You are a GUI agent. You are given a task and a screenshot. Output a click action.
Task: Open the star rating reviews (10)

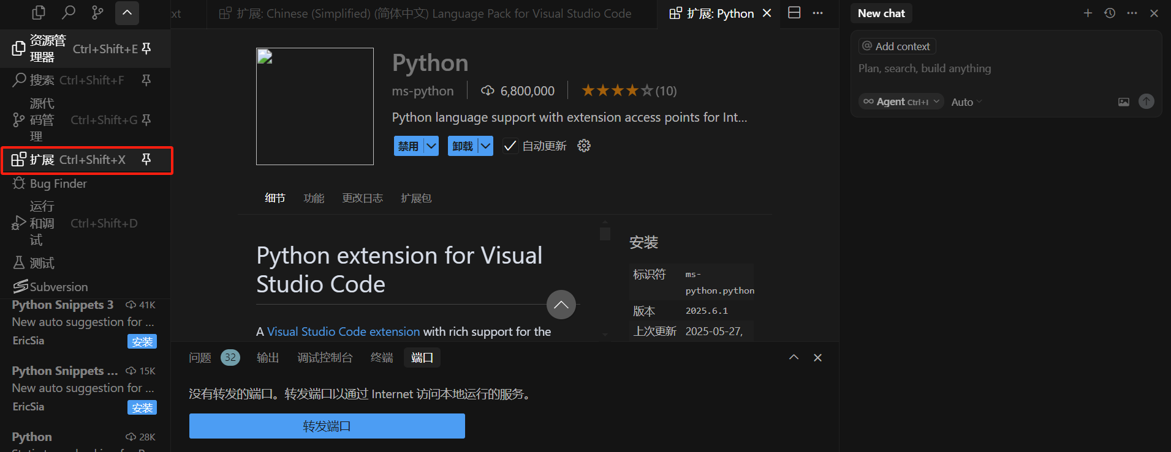(x=629, y=91)
